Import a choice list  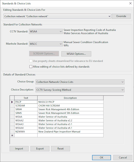pyautogui.click(x=19, y=149)
